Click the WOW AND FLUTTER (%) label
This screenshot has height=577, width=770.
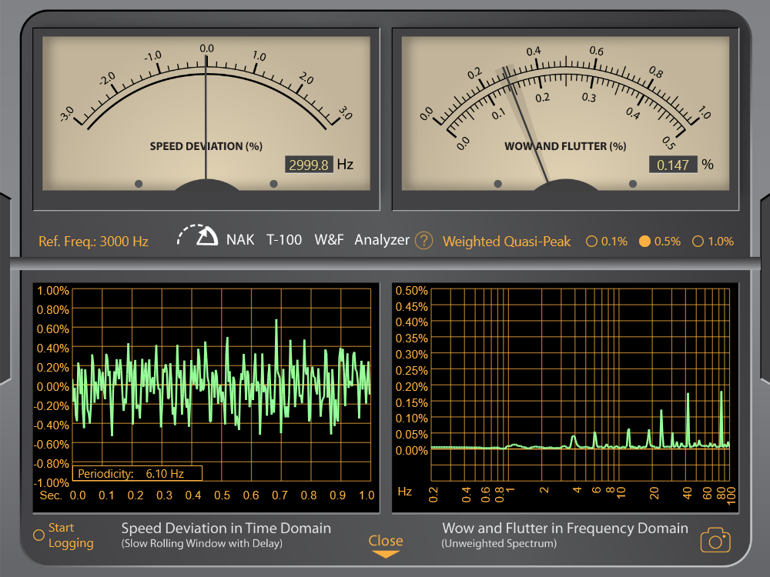[x=565, y=146]
